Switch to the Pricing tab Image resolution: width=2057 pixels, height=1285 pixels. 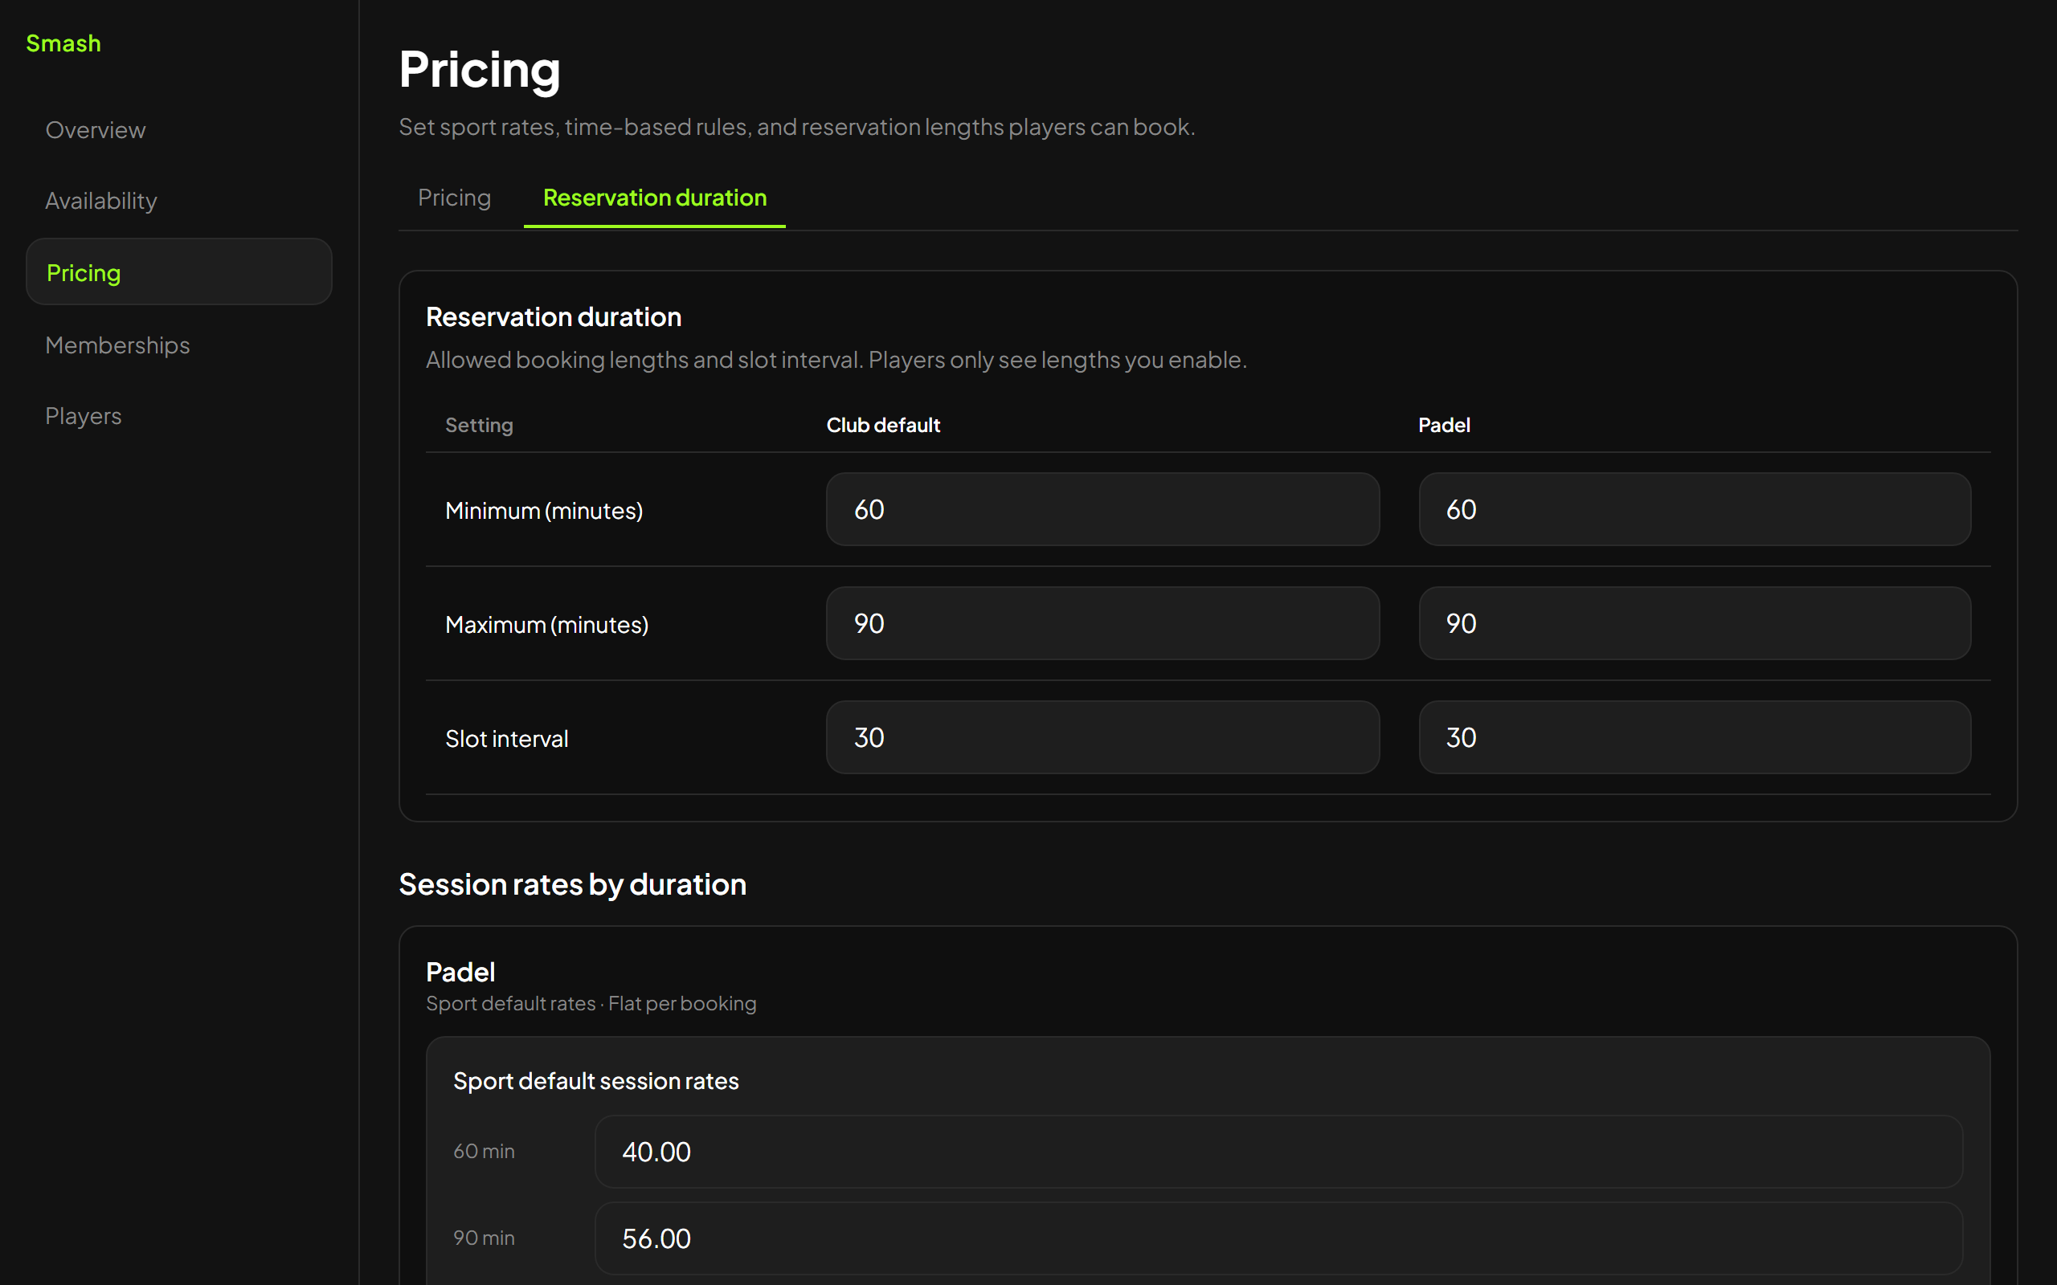(455, 198)
